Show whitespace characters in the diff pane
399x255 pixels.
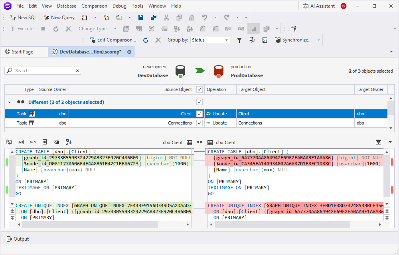click(x=33, y=142)
